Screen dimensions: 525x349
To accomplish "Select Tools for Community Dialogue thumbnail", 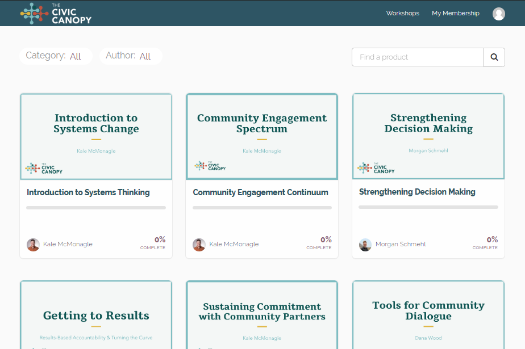I will (428, 315).
